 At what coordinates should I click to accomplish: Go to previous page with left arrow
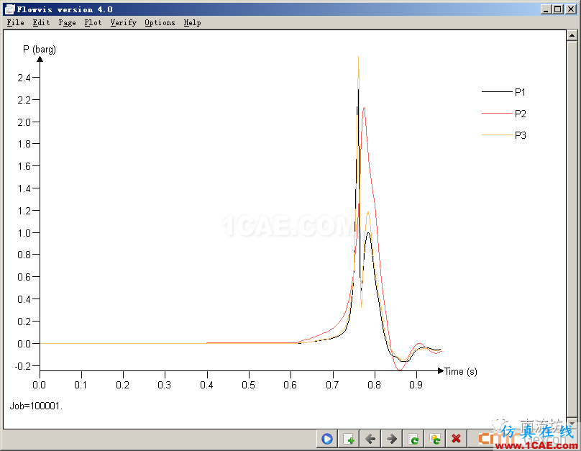point(370,439)
